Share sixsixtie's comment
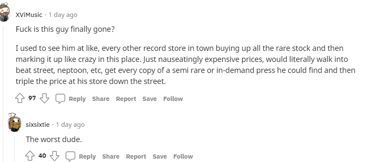 point(111,156)
